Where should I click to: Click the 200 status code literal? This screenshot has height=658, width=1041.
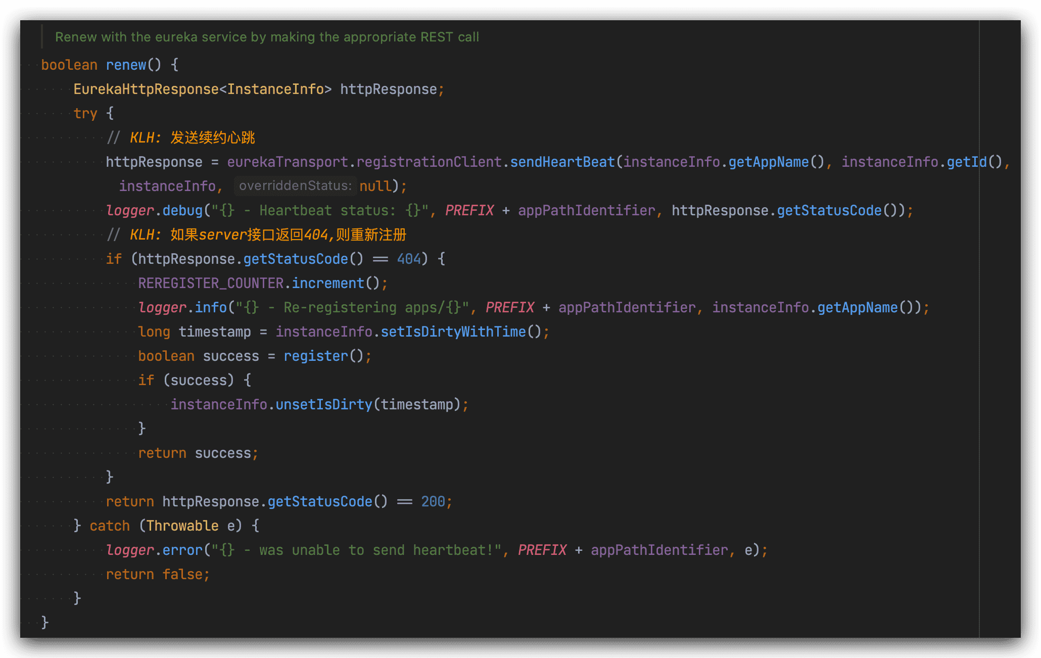coord(433,501)
